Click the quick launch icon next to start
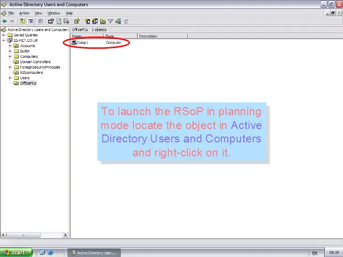Image resolution: width=343 pixels, height=257 pixels. [x=42, y=252]
